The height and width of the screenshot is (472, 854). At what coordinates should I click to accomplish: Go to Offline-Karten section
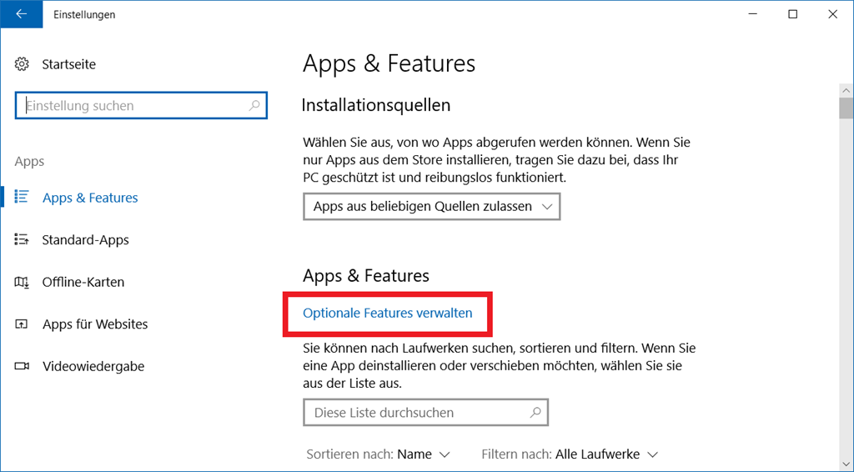(x=83, y=282)
